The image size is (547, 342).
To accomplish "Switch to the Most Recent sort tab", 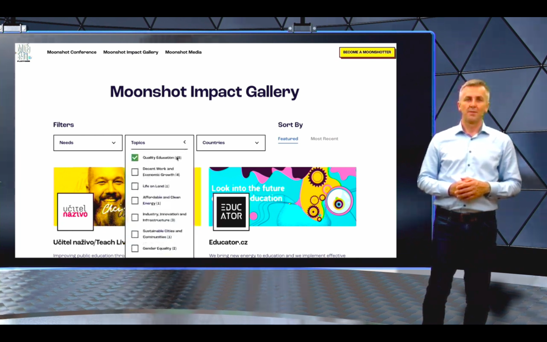I will tap(324, 139).
